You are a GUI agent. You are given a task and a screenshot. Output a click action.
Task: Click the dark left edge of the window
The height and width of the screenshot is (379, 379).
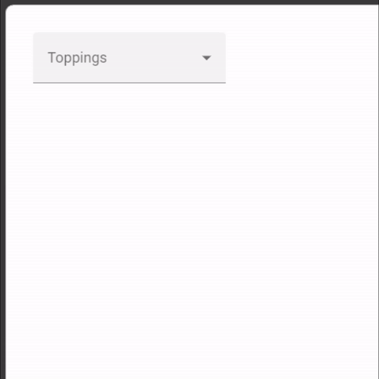3,191
